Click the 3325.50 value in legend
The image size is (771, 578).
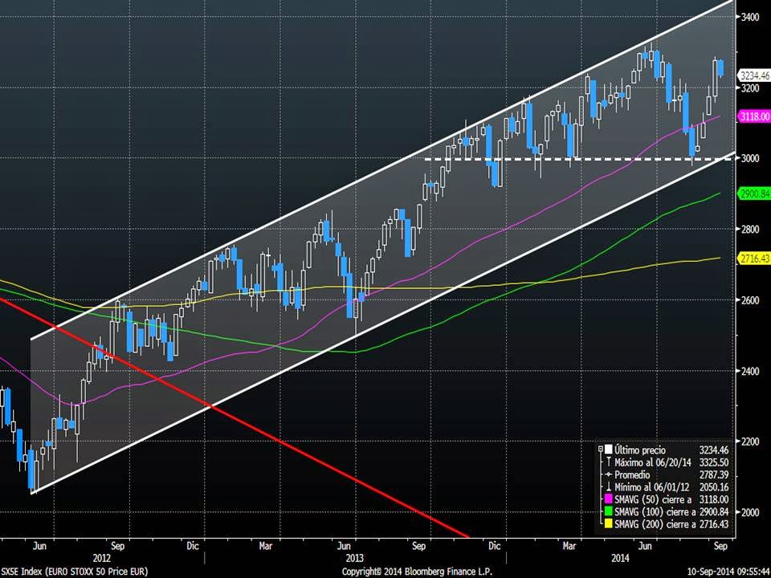(714, 462)
